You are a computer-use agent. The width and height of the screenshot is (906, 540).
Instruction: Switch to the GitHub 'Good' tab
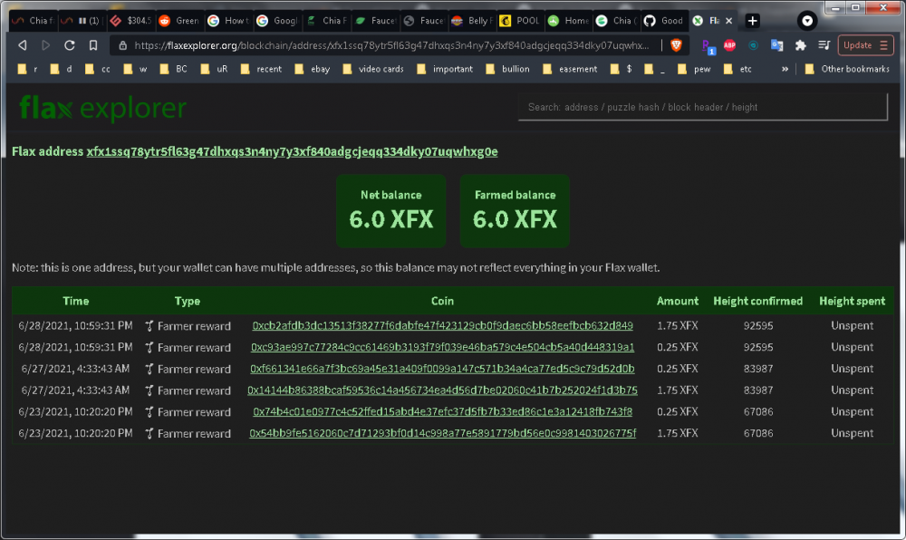coord(664,21)
